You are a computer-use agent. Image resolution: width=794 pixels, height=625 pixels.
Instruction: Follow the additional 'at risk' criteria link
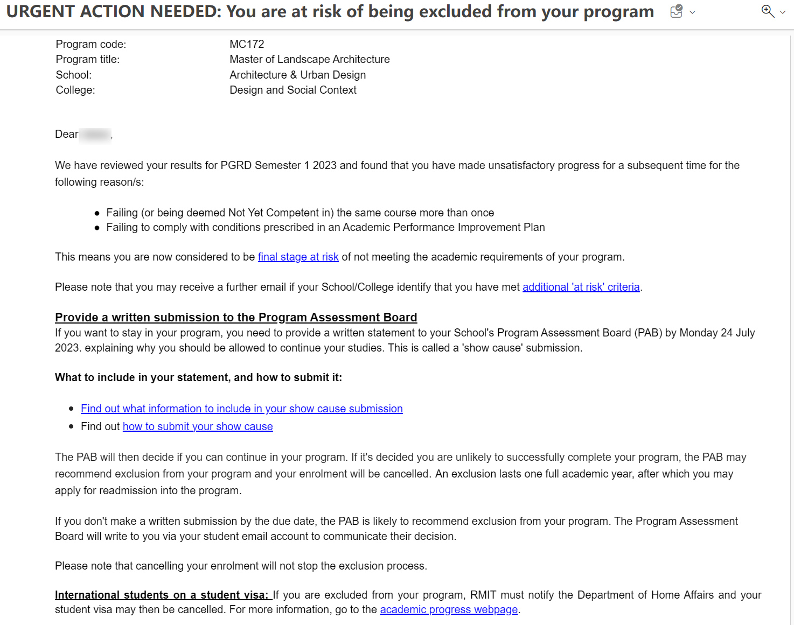point(581,287)
